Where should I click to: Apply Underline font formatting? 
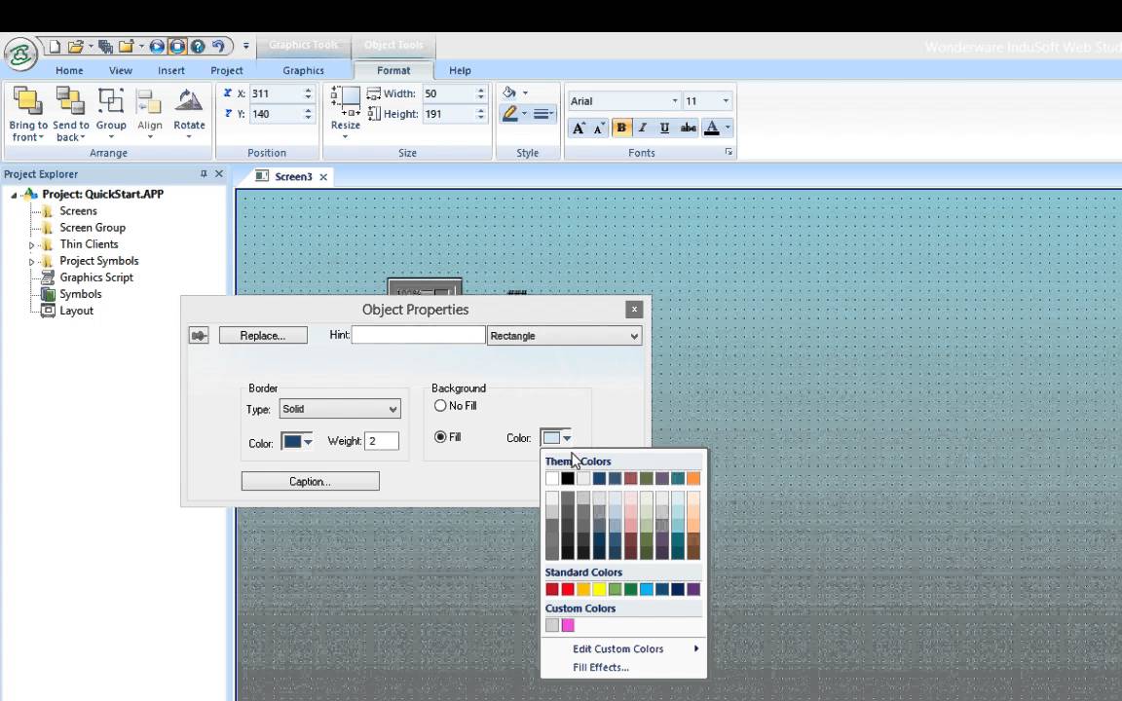664,128
